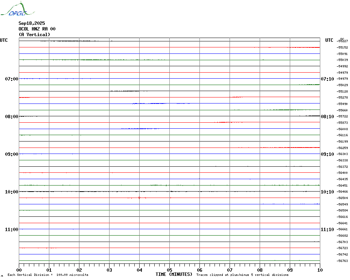This screenshot has height=280, width=350.
Task: Click the 08:10 label on the right
Action: click(x=327, y=117)
